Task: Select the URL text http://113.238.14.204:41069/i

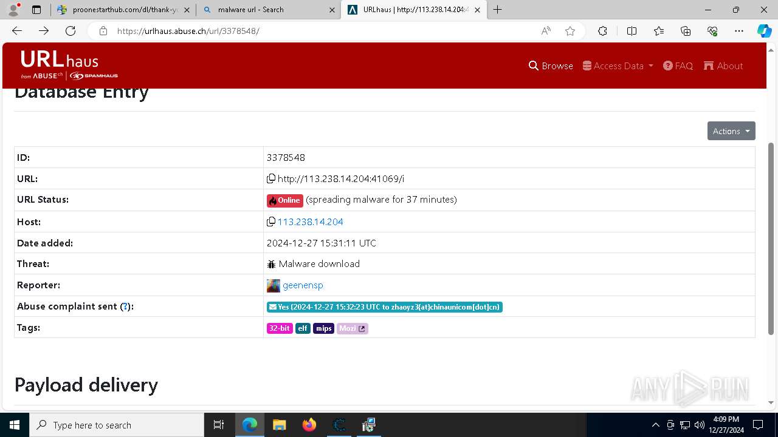Action: [x=341, y=178]
